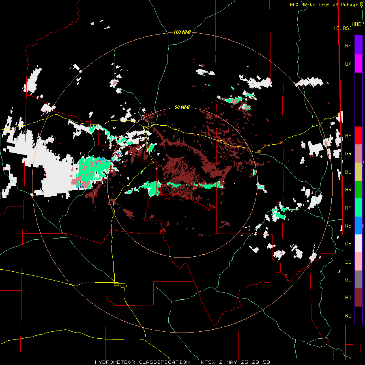This screenshot has height=365, width=365.
Task: Click the HYDROMETEOR CLASSIFICATION title text
Action: point(142,362)
